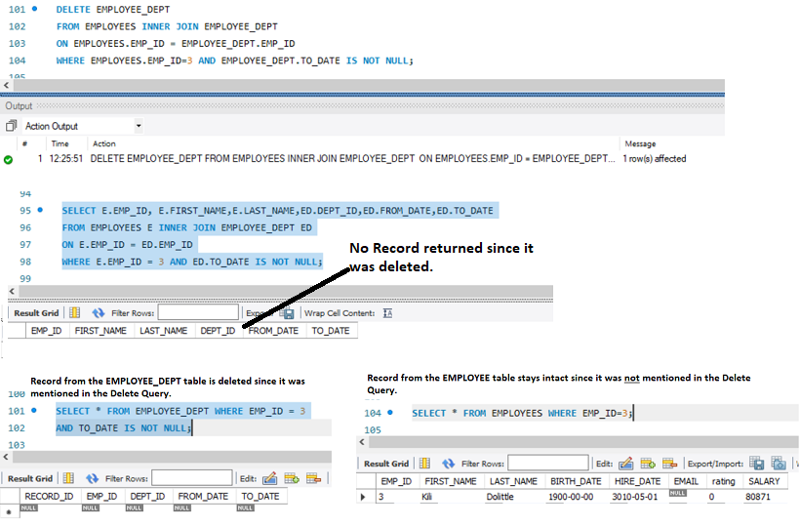Viewport: 800px width, 527px height.
Task: Click the copy icon beside Action Output
Action: pos(11,126)
